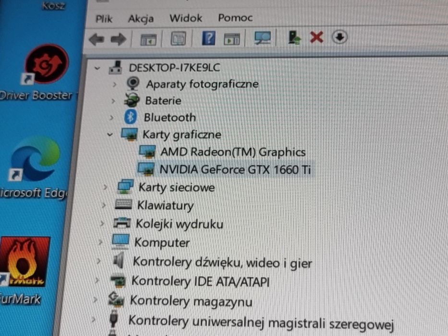This screenshot has width=448, height=336.
Task: Open the Pomoc menu
Action: click(235, 18)
